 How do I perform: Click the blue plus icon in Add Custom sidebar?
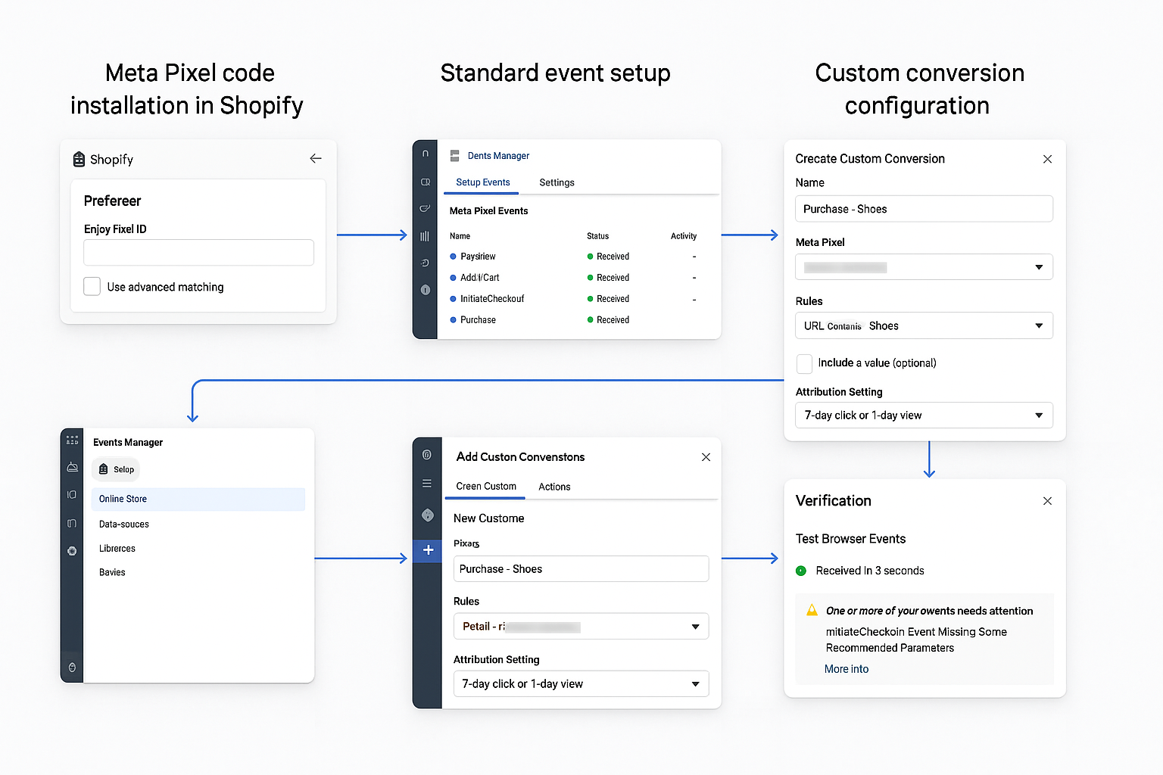pyautogui.click(x=428, y=551)
